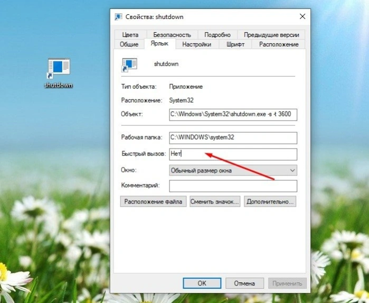Viewport: 369px width, 303px height.
Task: Click the Расположение файла button
Action: 153,201
